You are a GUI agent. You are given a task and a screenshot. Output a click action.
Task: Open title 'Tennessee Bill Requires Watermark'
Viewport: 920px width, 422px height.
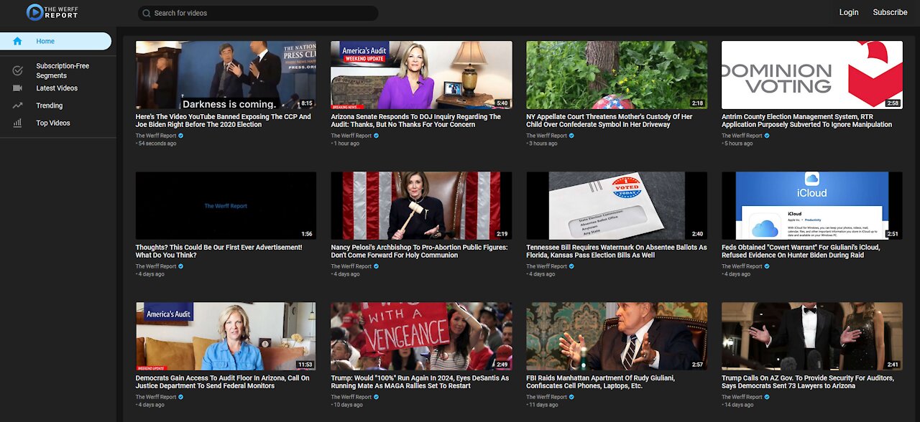click(x=617, y=251)
